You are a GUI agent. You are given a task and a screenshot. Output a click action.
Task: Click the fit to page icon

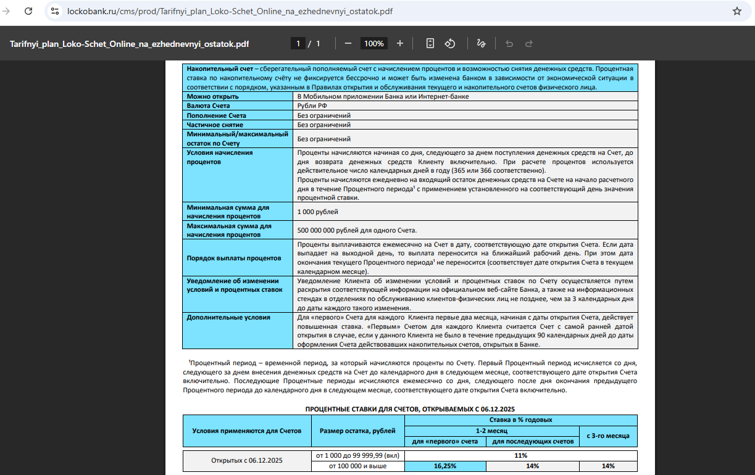430,43
